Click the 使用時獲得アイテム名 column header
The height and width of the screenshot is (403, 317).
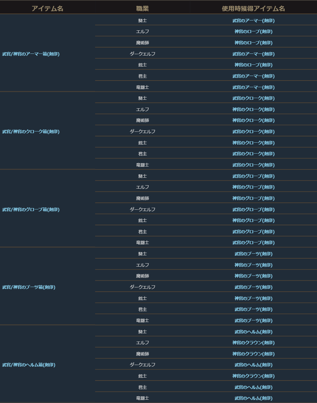[253, 9]
